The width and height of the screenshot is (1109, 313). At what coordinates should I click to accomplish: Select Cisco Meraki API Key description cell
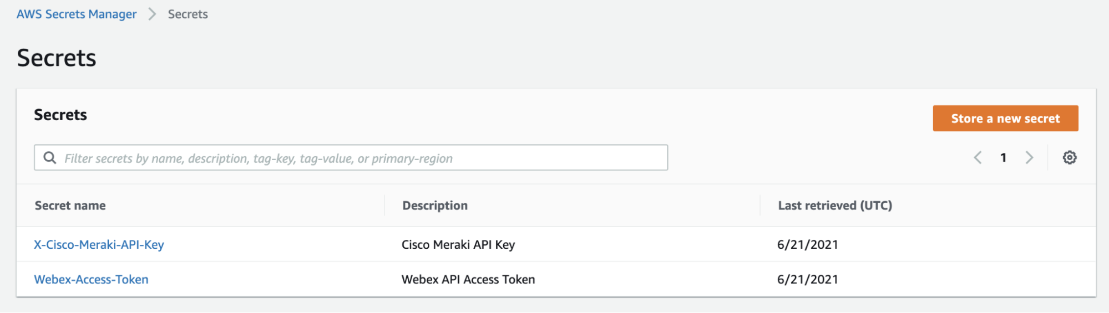(x=458, y=244)
